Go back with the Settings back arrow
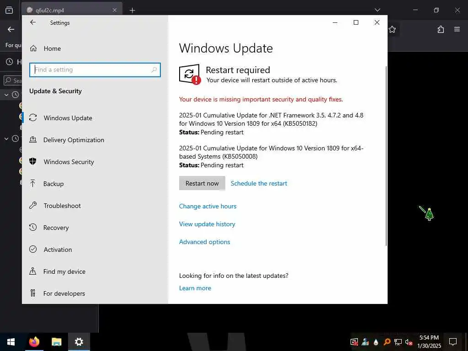The height and width of the screenshot is (351, 468). pyautogui.click(x=33, y=22)
